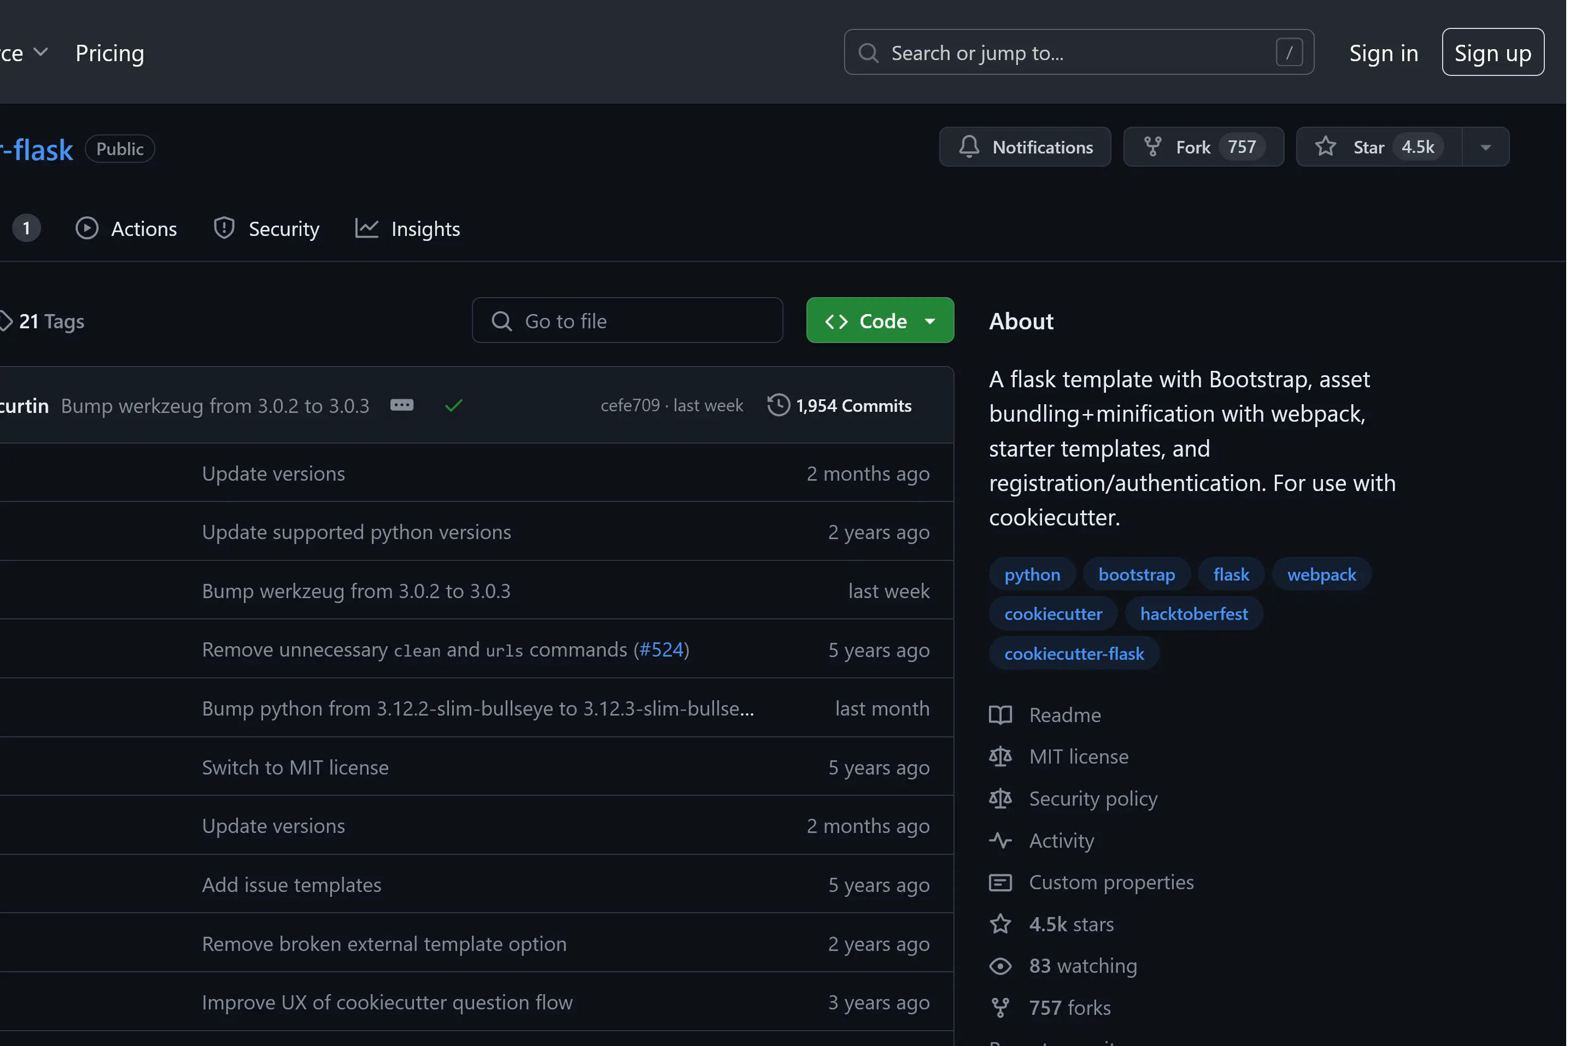The image size is (1570, 1046).
Task: Click the Activity pulse icon
Action: [x=1000, y=841]
